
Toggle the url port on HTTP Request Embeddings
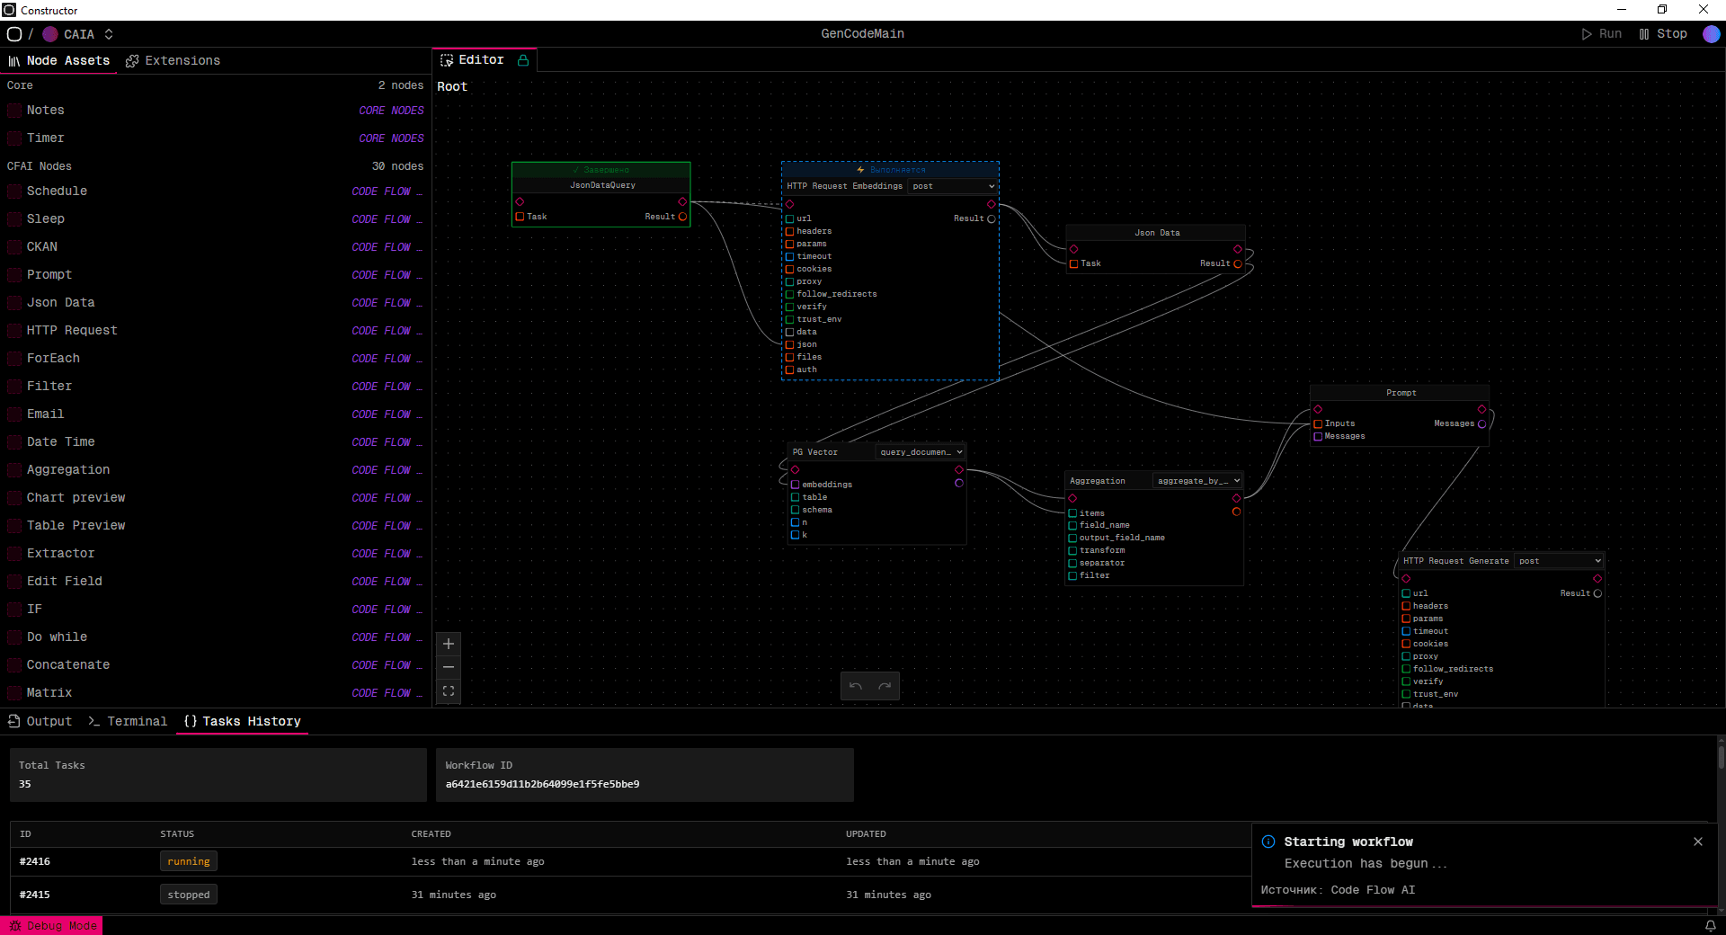click(790, 218)
